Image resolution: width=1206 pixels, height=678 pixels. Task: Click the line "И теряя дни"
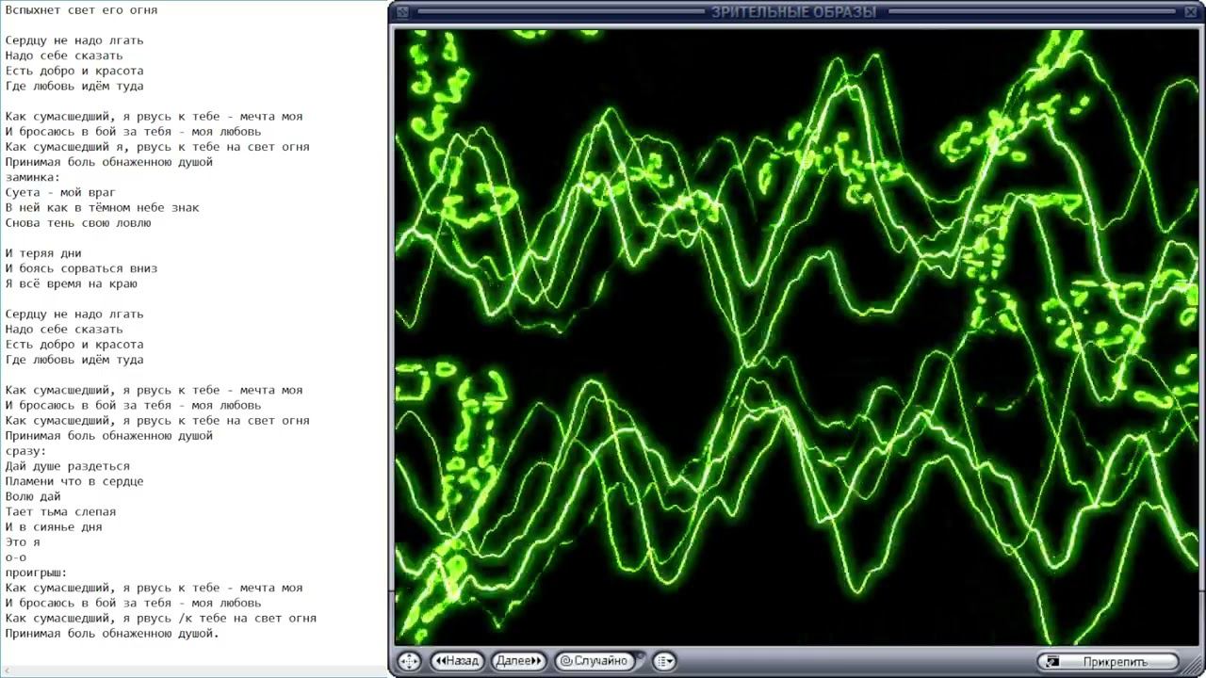point(43,253)
